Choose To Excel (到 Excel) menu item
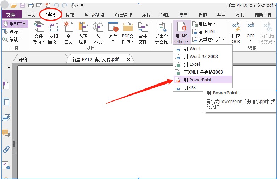Viewport: 277px width, 179px height. point(203,64)
